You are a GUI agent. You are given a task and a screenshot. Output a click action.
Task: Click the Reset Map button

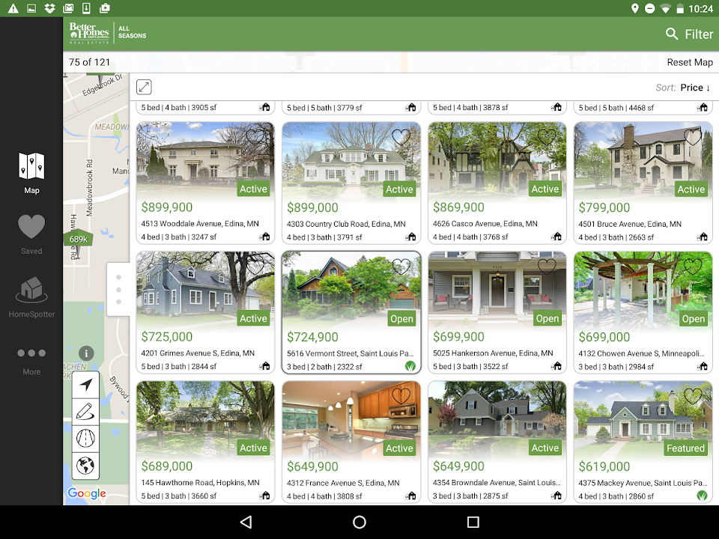[x=689, y=62]
